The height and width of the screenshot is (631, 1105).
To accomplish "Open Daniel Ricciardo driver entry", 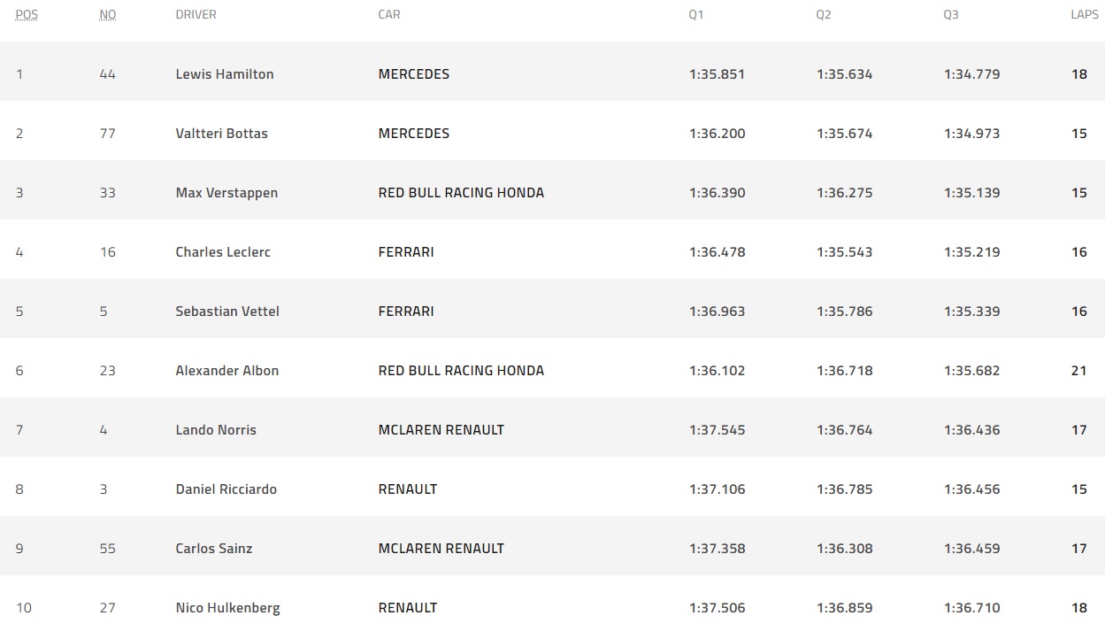I will tap(226, 489).
